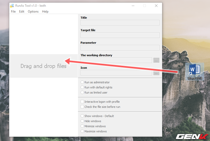Browse for the working directory folder
Screen dimensions: 210x141
156,60
